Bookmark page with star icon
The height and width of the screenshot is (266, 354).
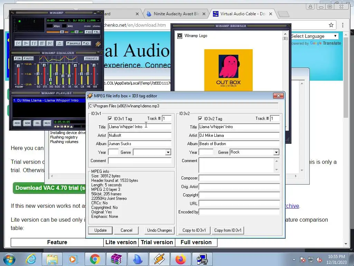[x=331, y=25]
